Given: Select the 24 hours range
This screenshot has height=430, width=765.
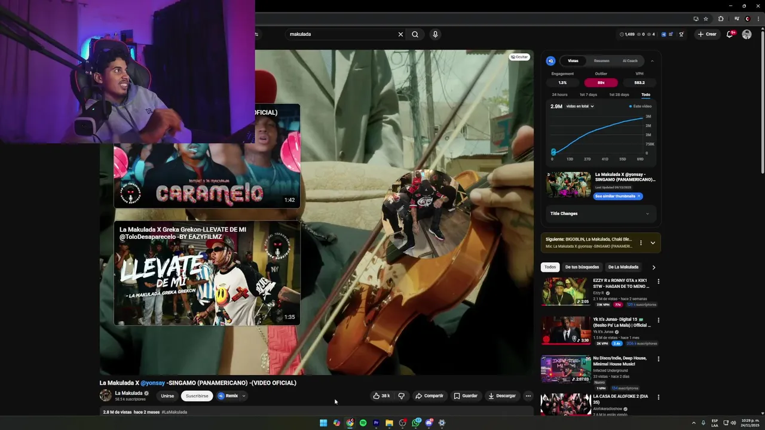Looking at the screenshot, I should pyautogui.click(x=559, y=94).
